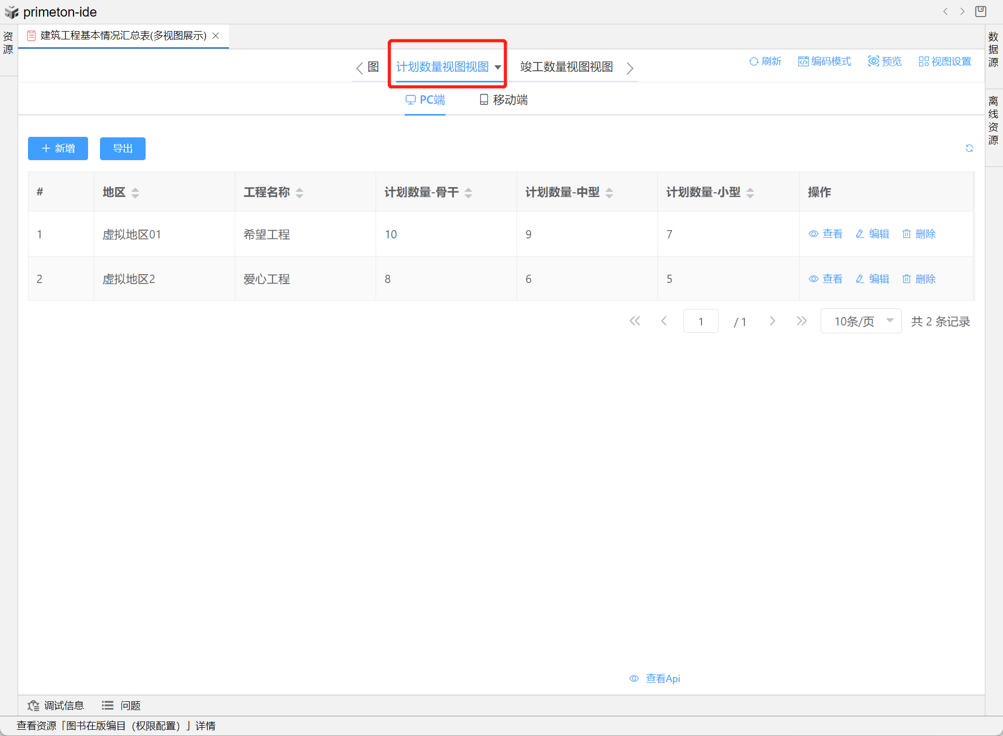
Task: Click the page number input field
Action: (x=700, y=321)
